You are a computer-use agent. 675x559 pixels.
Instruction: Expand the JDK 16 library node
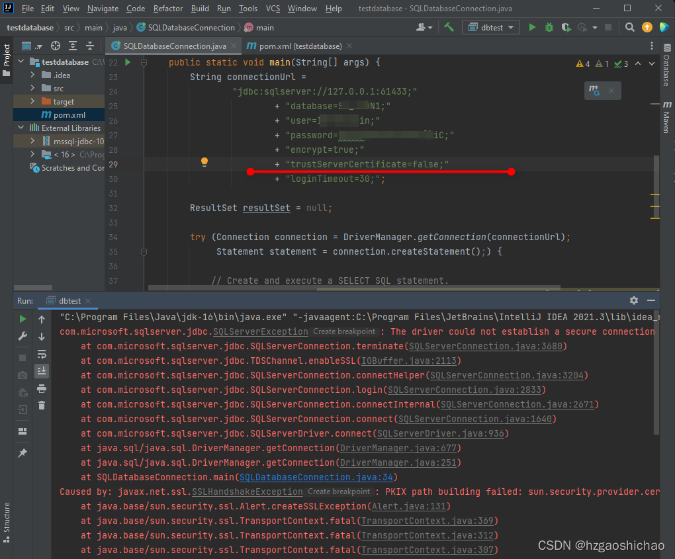pyautogui.click(x=32, y=155)
